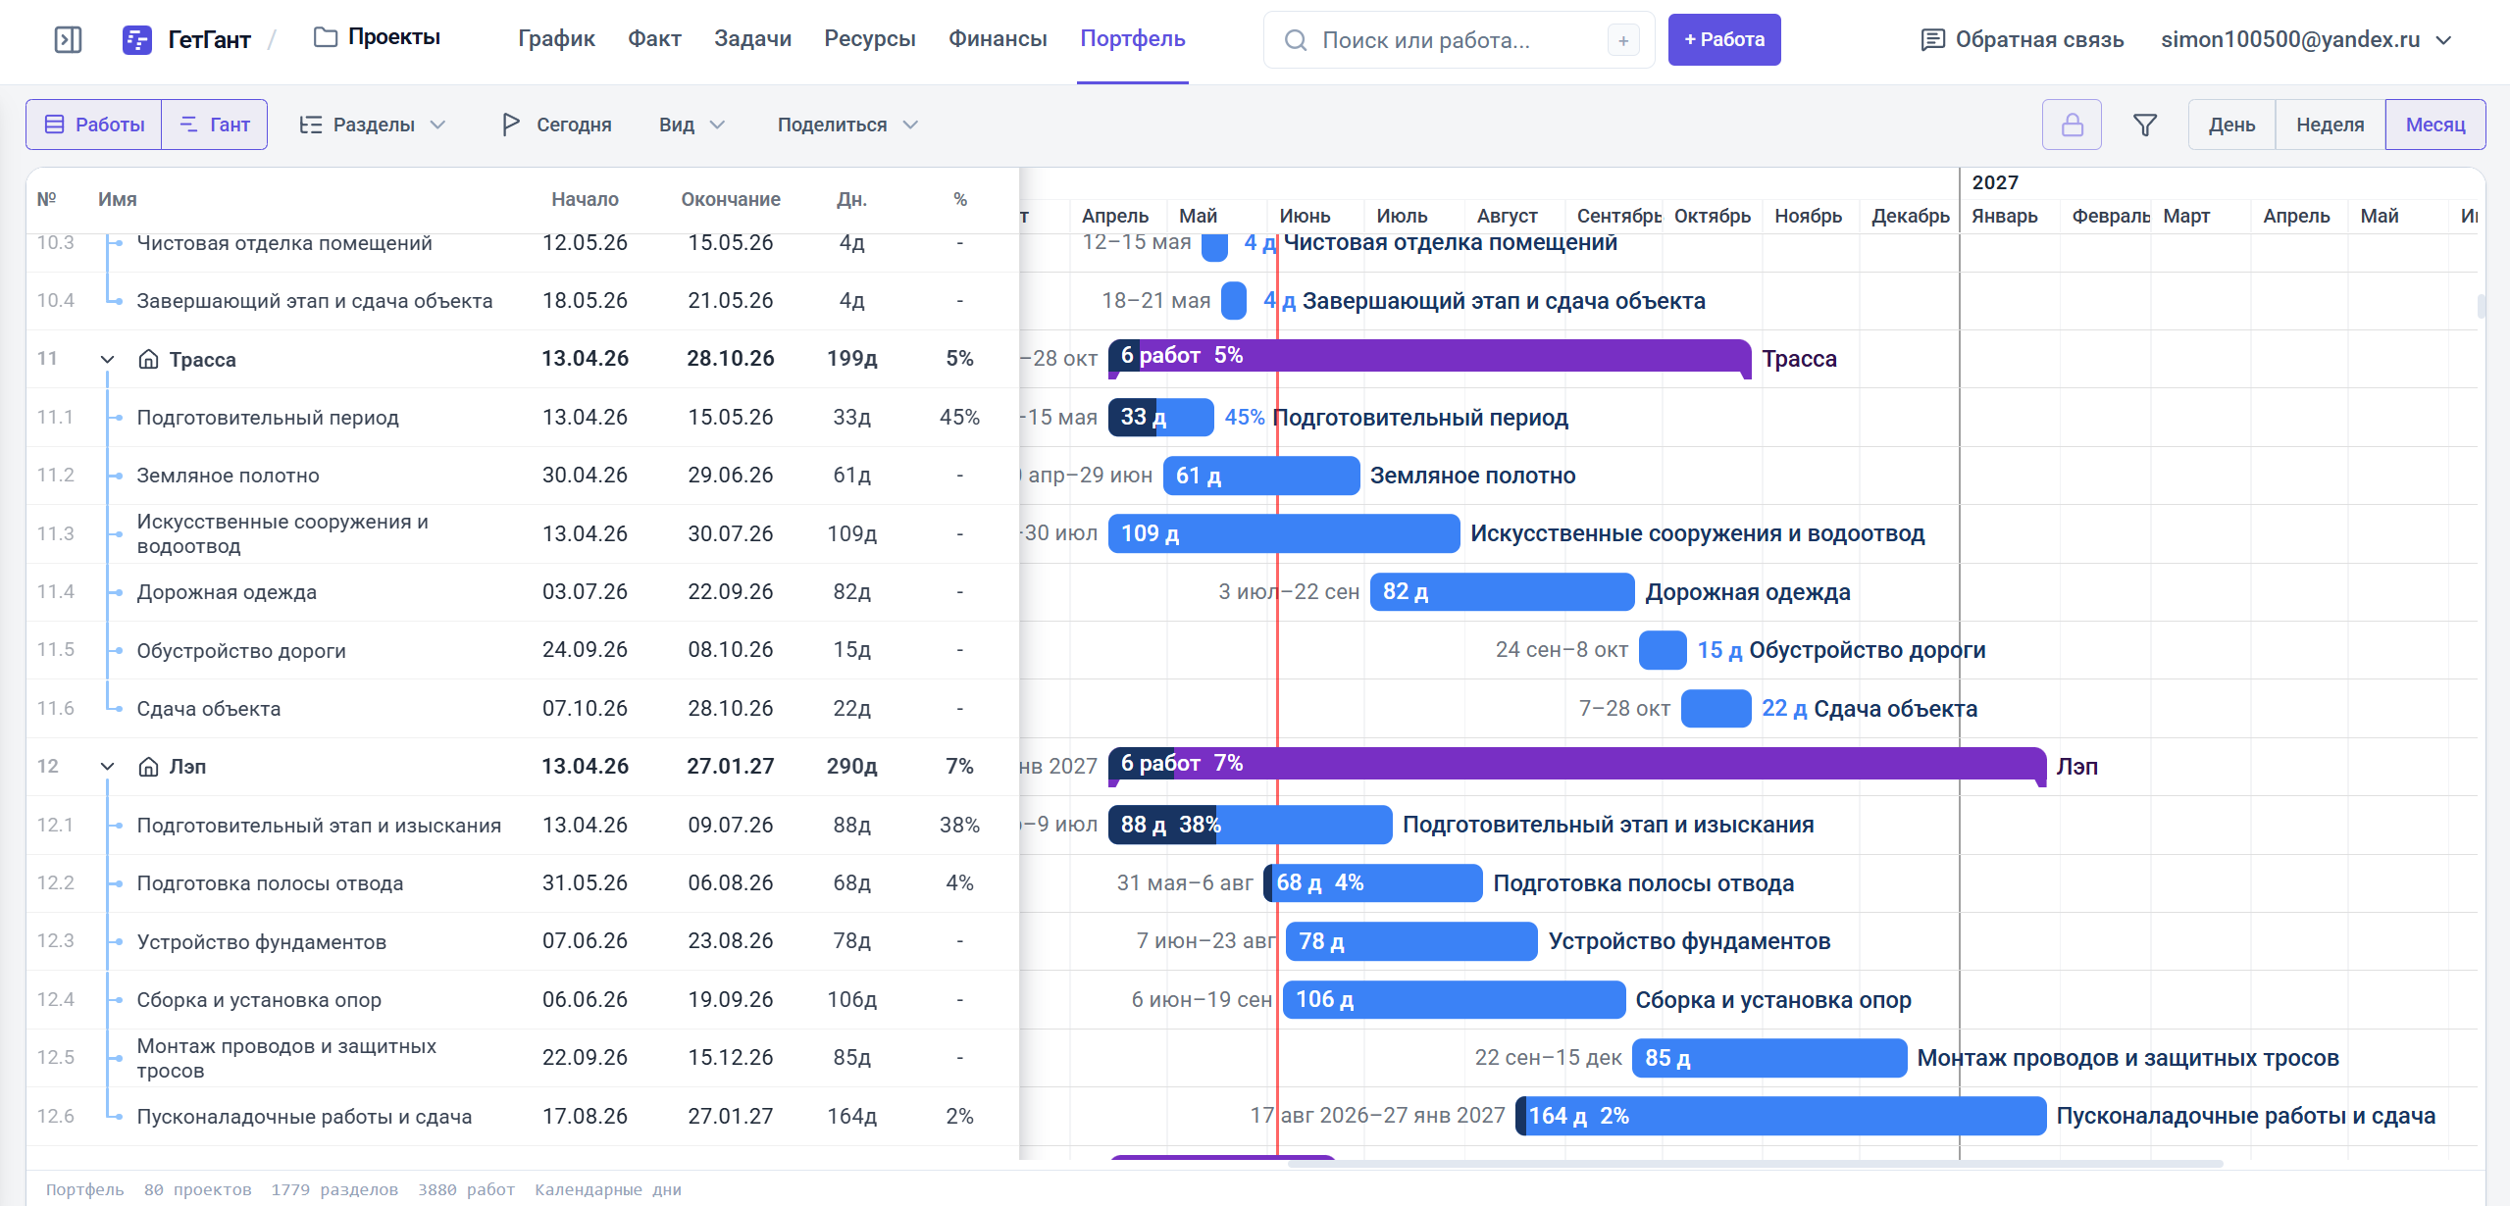Image resolution: width=2510 pixels, height=1206 pixels.
Task: Collapse the Лэп project row
Action: pyautogui.click(x=108, y=767)
